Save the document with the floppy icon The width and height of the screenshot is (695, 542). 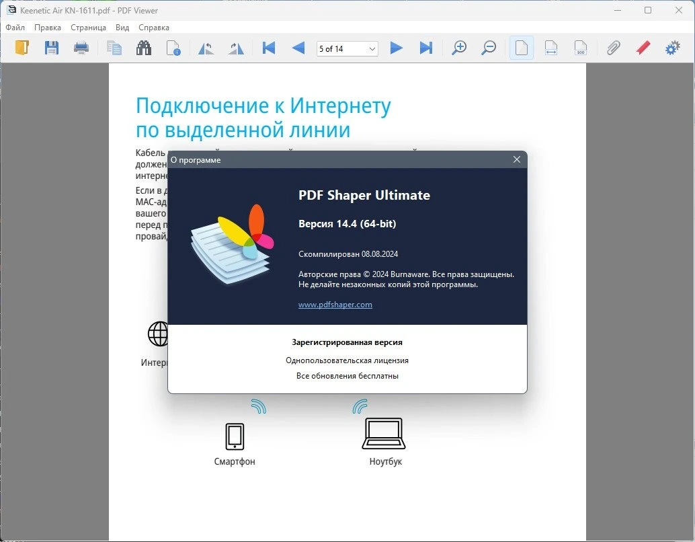51,48
